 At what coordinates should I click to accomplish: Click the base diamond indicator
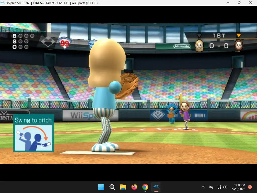[48, 41]
